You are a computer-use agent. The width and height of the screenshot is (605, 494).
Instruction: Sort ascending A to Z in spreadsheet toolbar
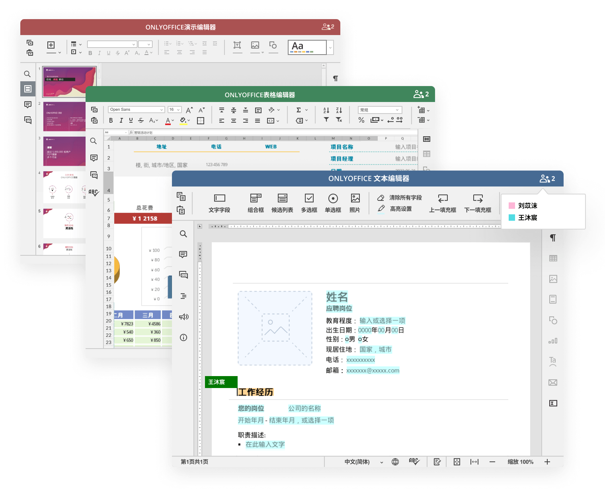326,110
